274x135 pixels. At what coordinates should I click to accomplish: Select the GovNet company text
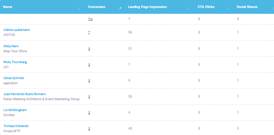point(9,115)
